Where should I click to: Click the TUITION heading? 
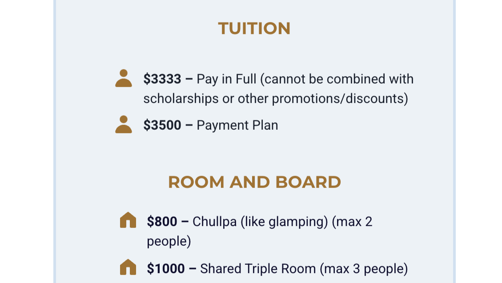254,28
